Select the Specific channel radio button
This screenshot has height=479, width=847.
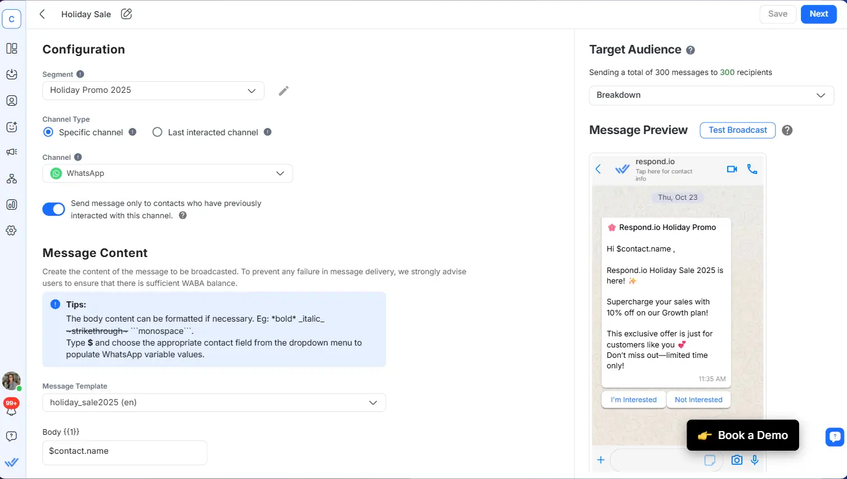pos(48,132)
